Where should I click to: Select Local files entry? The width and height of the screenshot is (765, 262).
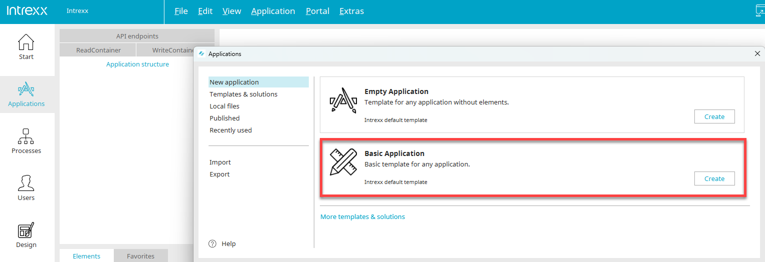[x=224, y=106]
